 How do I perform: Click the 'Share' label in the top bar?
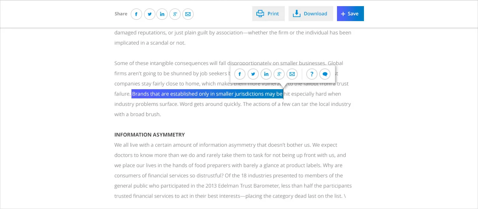coord(121,14)
